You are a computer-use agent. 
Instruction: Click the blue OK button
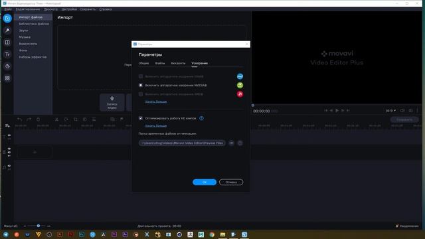pyautogui.click(x=205, y=182)
